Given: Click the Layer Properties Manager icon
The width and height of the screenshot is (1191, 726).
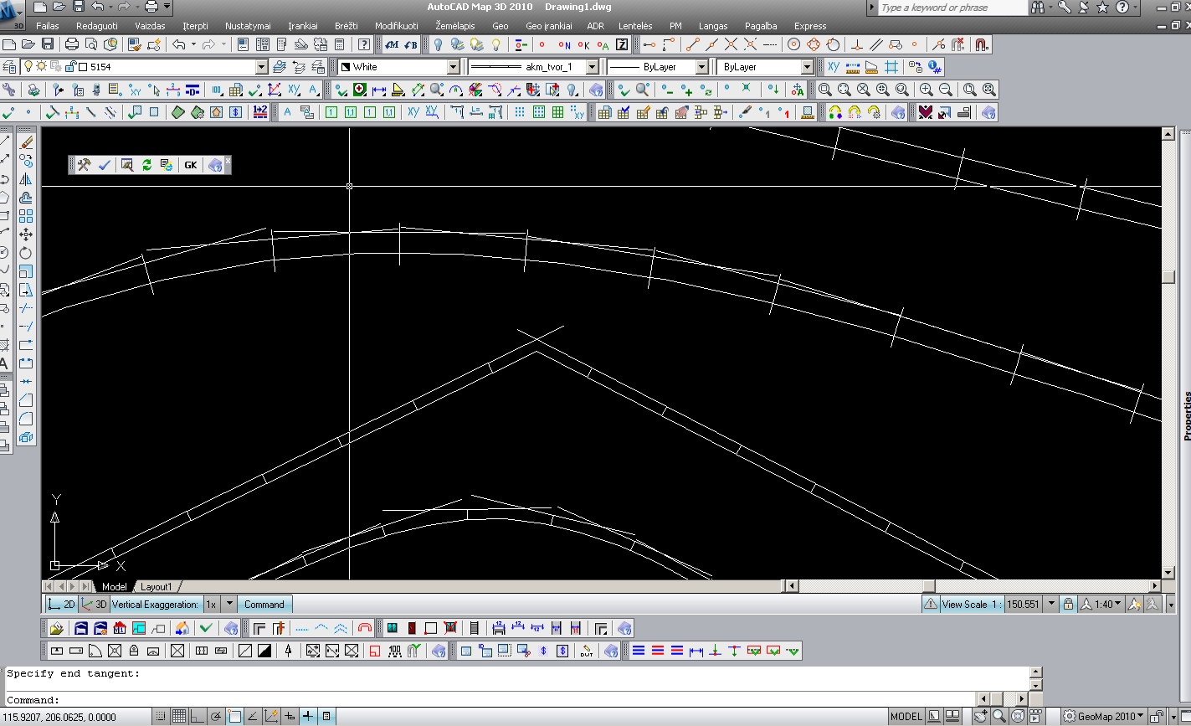Looking at the screenshot, I should [8, 67].
